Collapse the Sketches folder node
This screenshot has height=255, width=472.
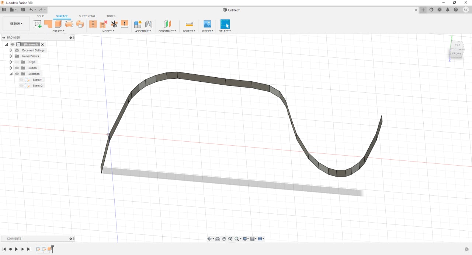pos(11,74)
